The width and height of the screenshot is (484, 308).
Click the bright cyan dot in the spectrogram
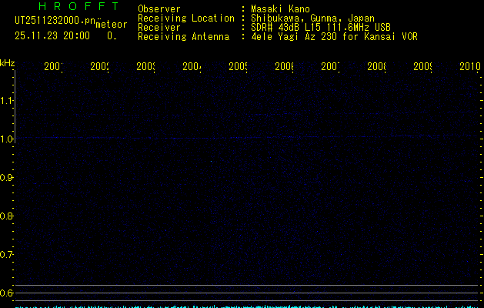pos(211,161)
